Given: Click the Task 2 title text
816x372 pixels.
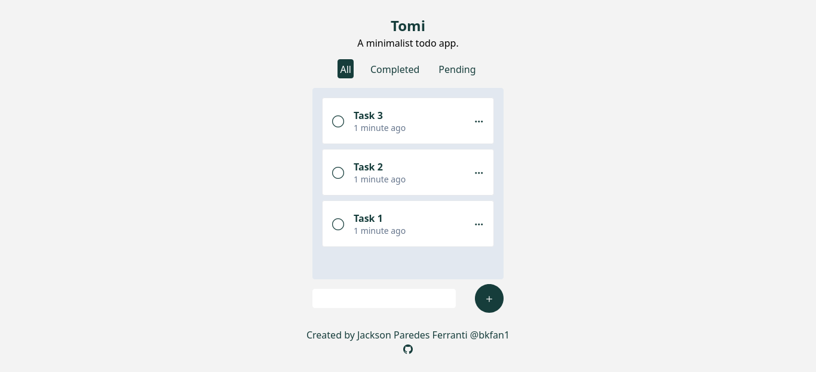Looking at the screenshot, I should [368, 167].
